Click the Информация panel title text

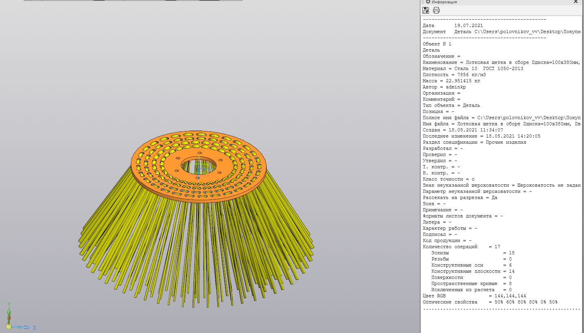pyautogui.click(x=444, y=2)
